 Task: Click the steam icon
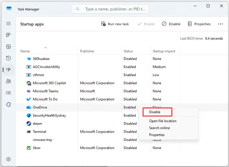[x=29, y=123]
